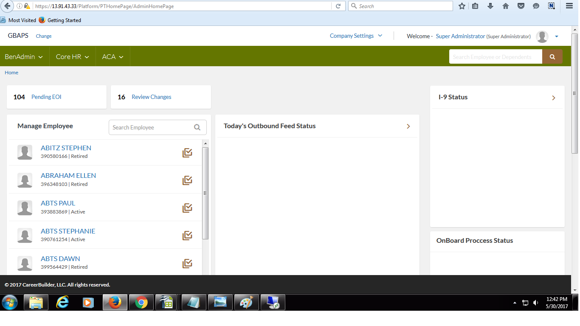Expand the Core HR menu
580x326 pixels.
tap(72, 57)
